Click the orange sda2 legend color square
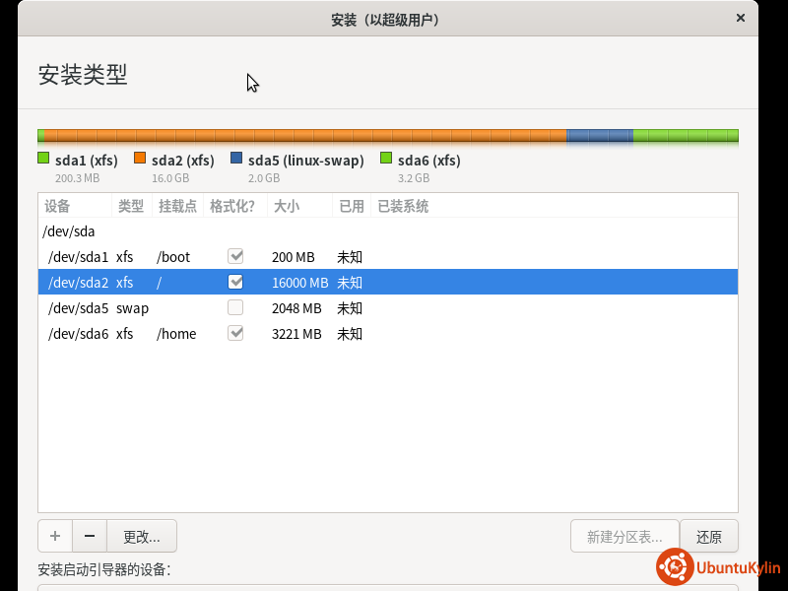 140,159
